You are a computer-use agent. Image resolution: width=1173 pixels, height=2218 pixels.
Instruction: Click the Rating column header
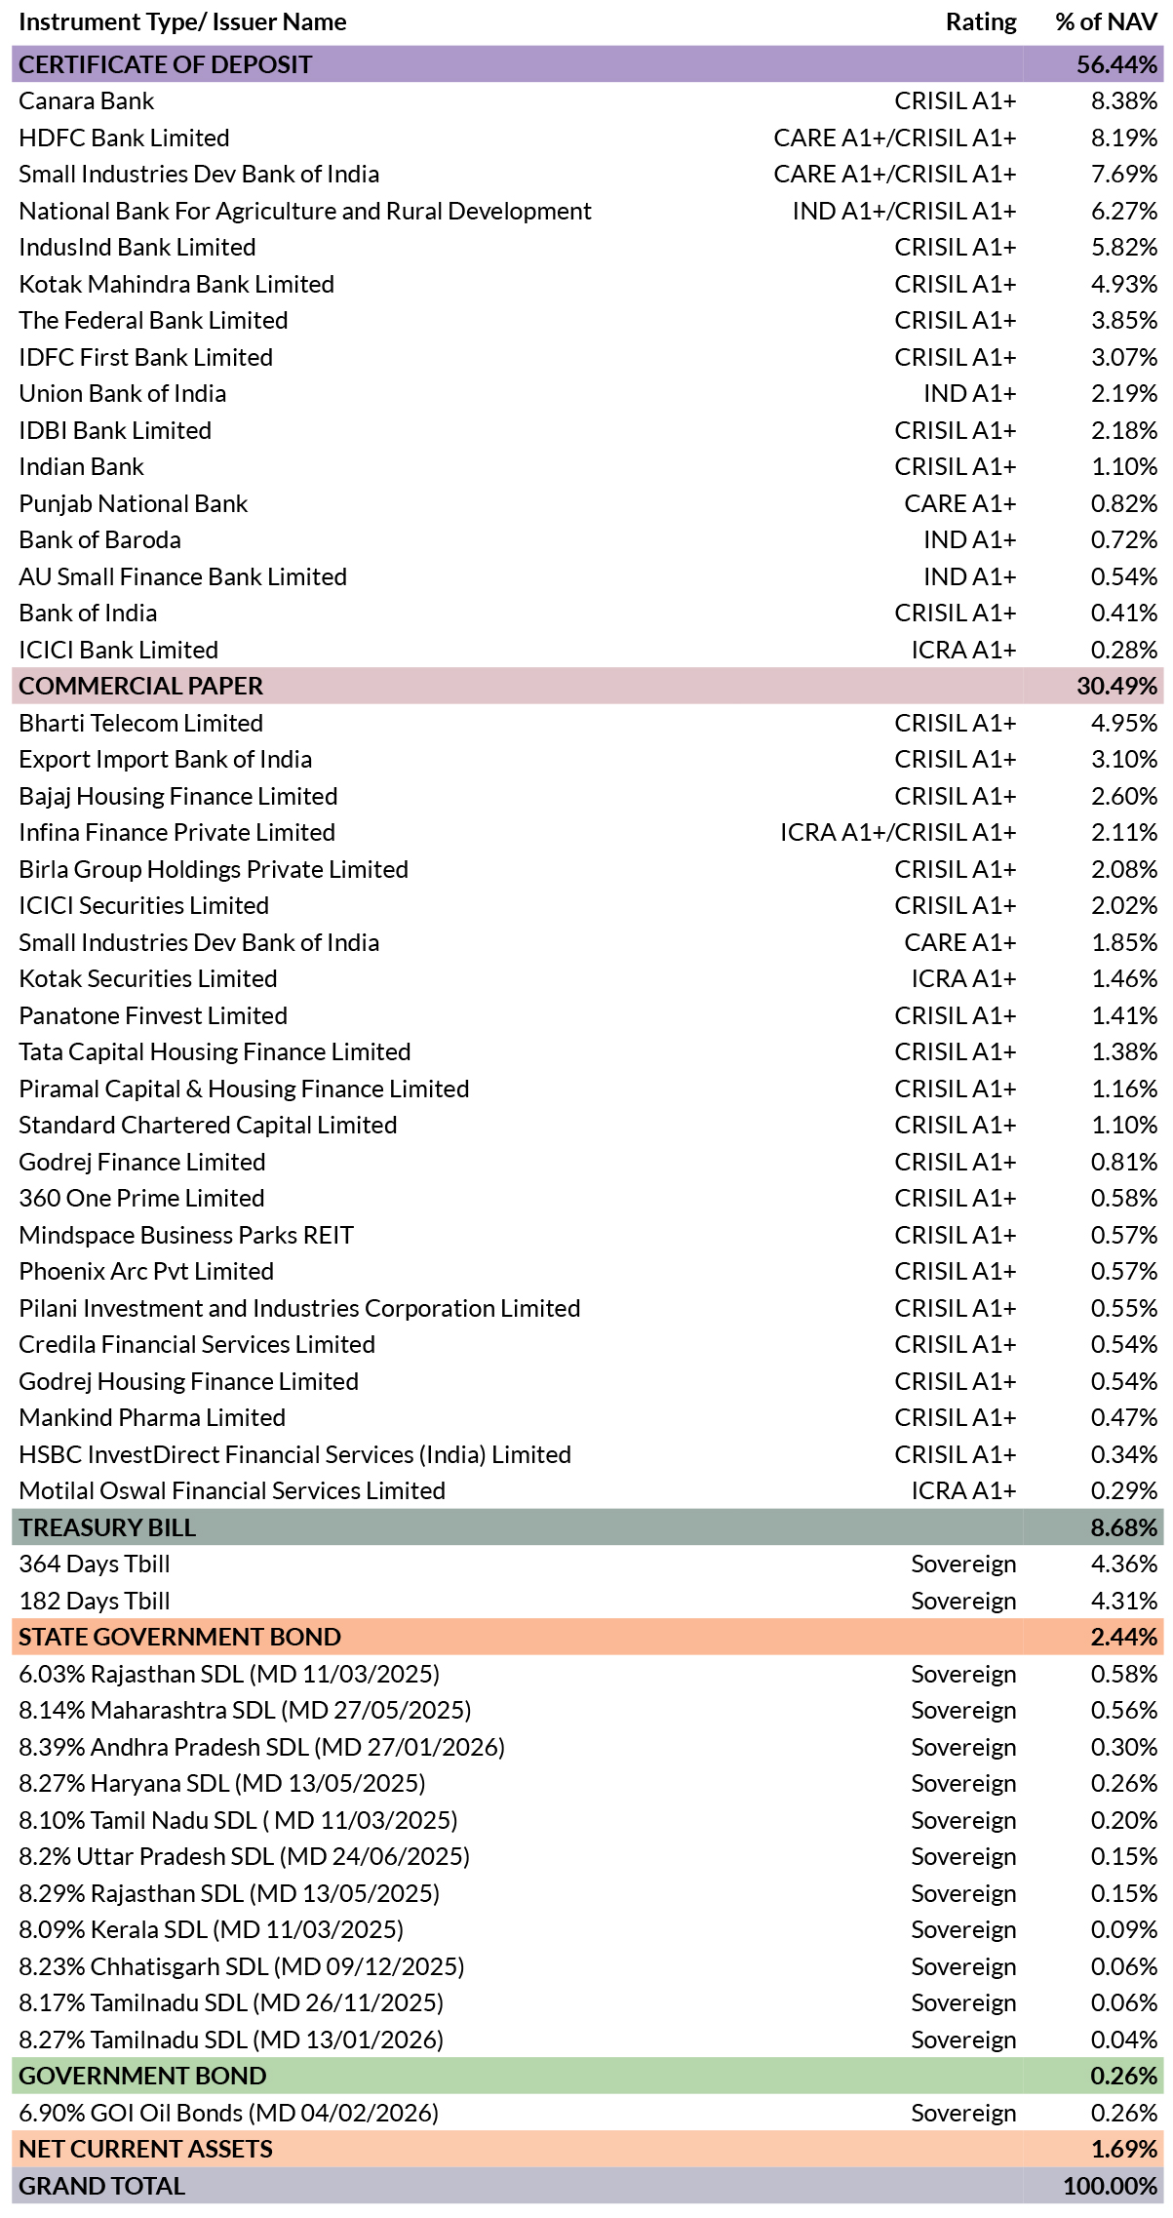coord(981,22)
